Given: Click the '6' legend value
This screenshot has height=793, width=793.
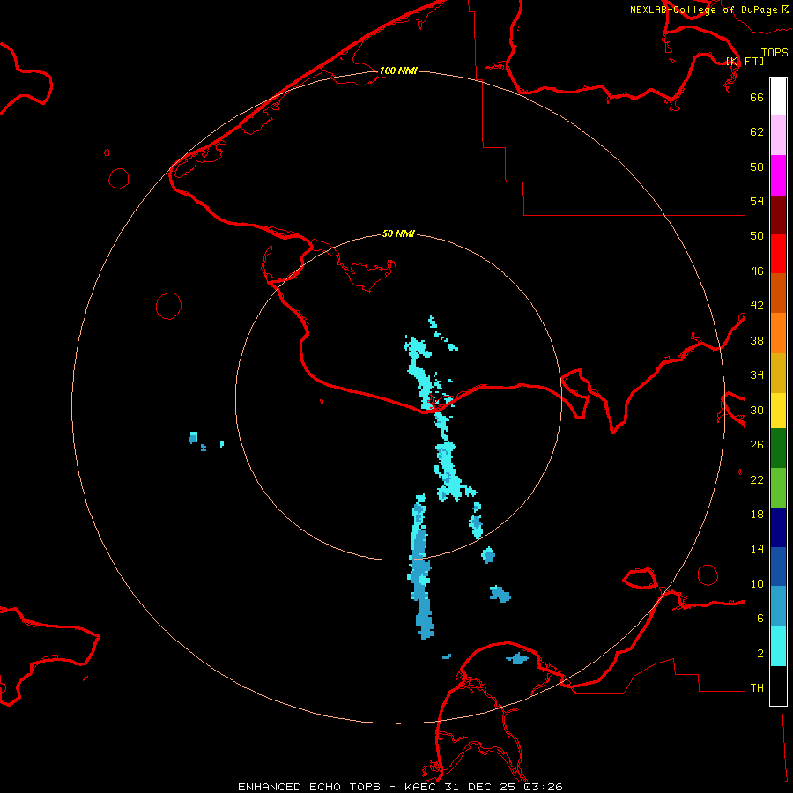Looking at the screenshot, I should pyautogui.click(x=760, y=619).
